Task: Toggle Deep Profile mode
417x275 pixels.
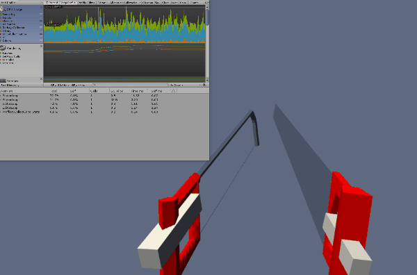Action: coord(68,2)
